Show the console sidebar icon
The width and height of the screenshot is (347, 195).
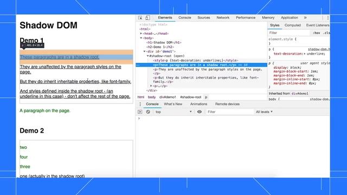(x=140, y=112)
